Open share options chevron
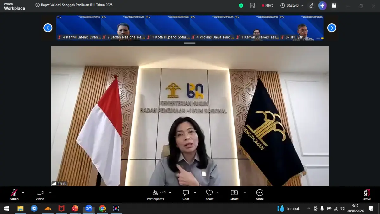This screenshot has width=380, height=214. click(244, 192)
